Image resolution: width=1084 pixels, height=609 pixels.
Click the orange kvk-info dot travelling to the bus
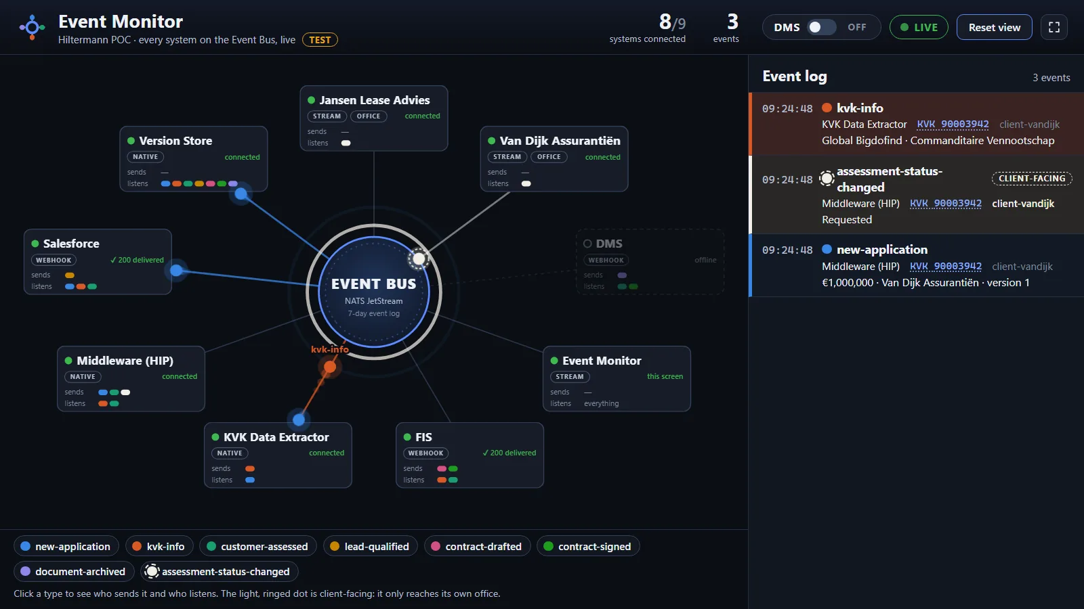point(330,367)
